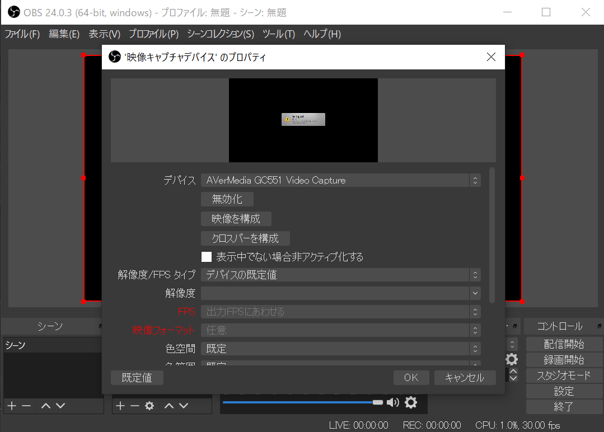Open source properties gear icon
The width and height of the screenshot is (604, 432).
[149, 406]
